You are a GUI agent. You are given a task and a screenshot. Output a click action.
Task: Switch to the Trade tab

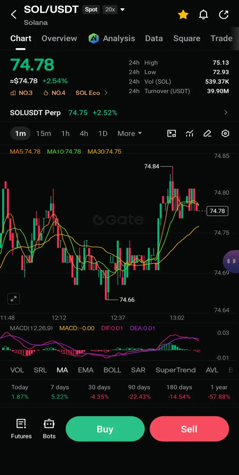(221, 39)
